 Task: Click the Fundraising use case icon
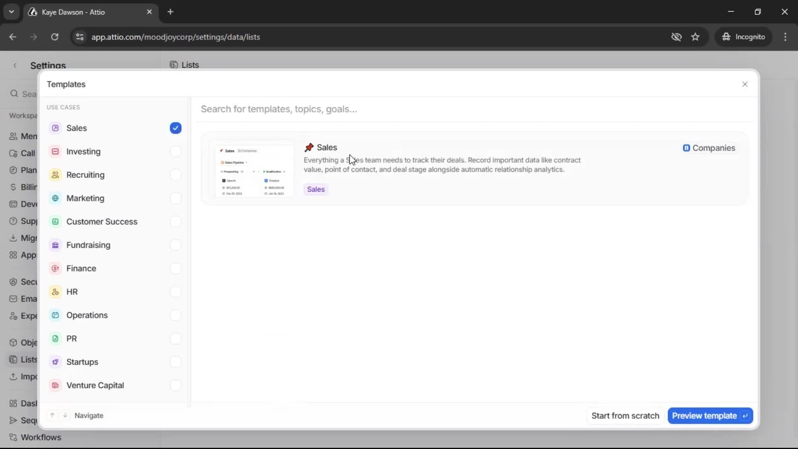55,245
